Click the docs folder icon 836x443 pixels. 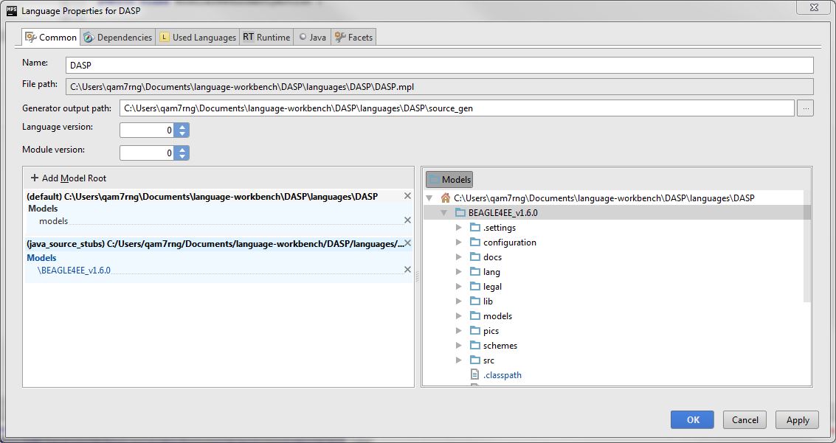pyautogui.click(x=475, y=257)
